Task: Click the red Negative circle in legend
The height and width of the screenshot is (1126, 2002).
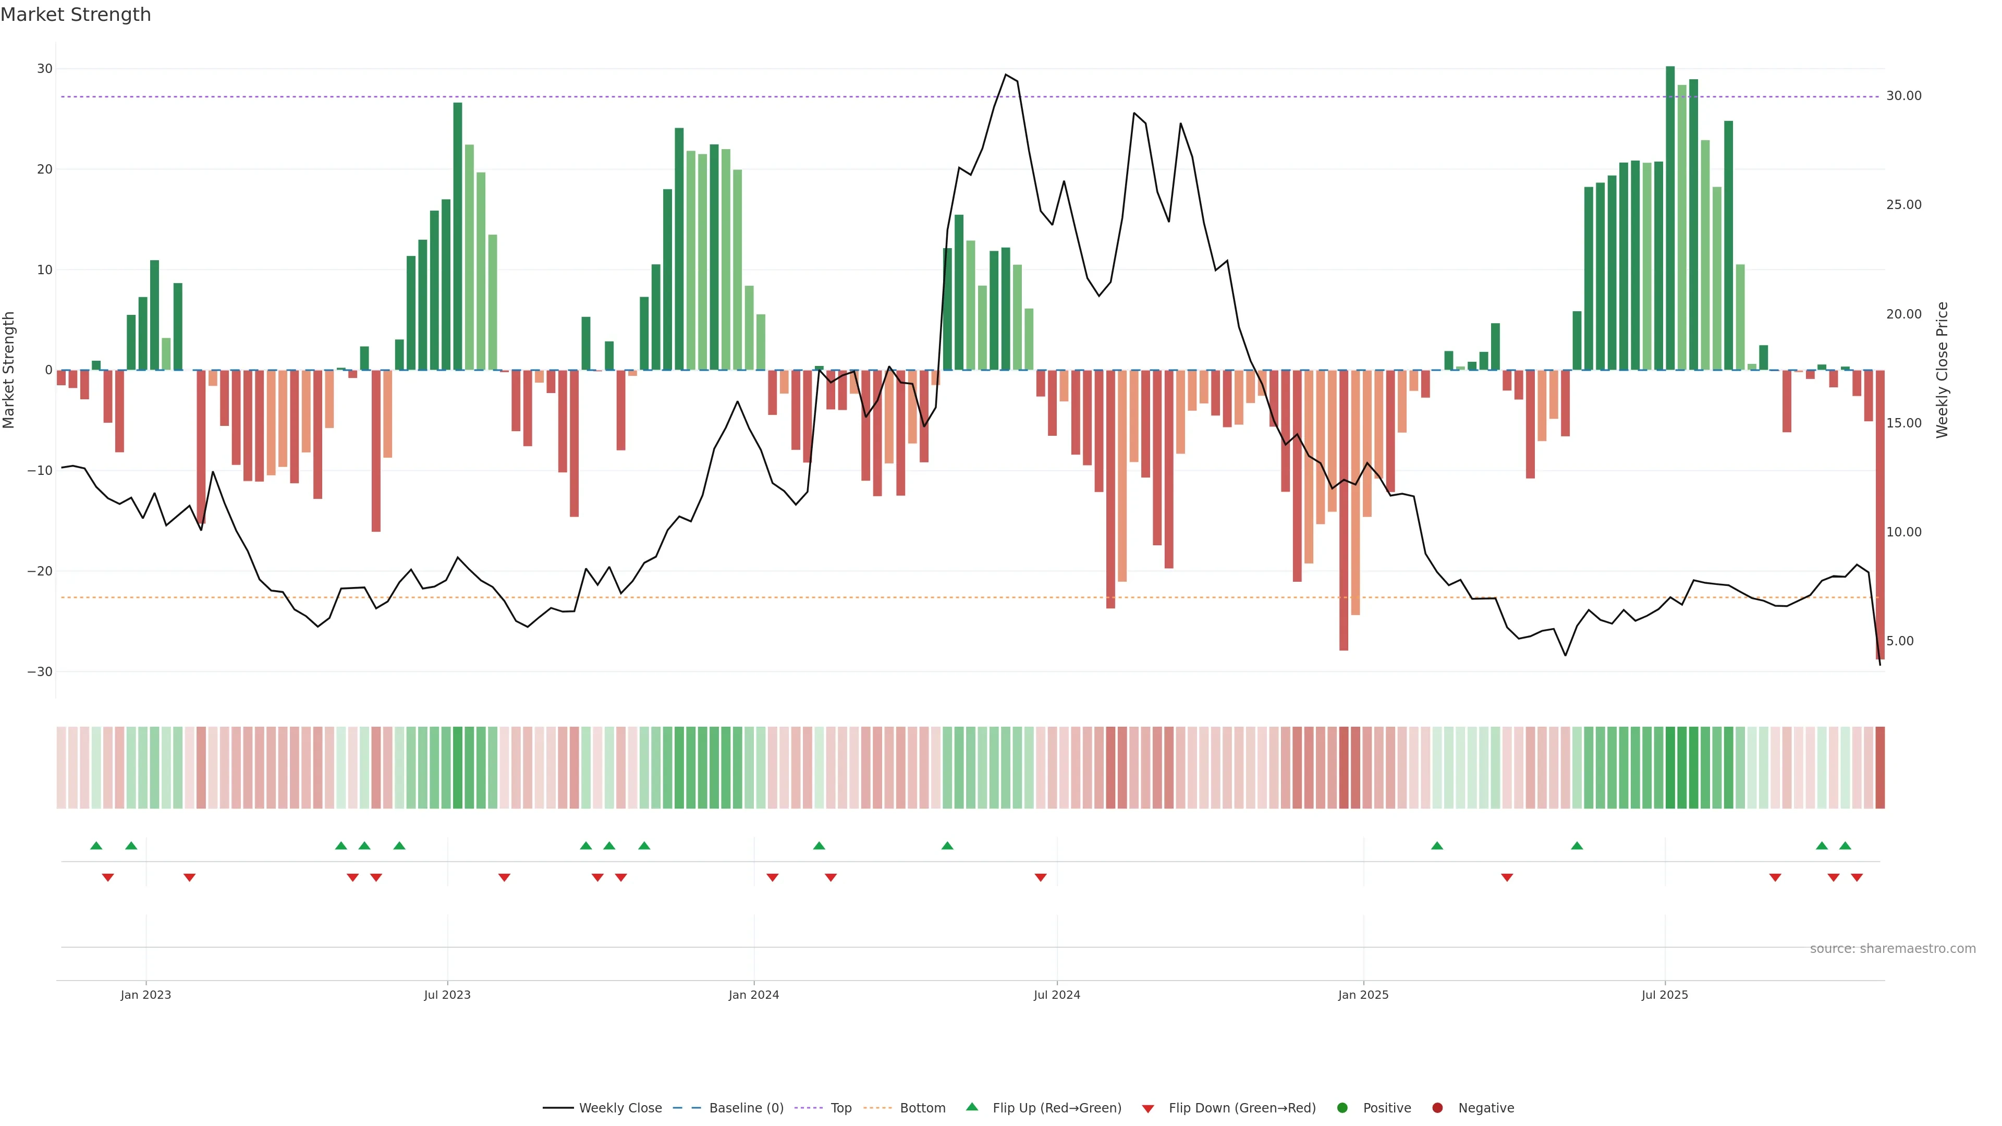Action: click(x=1437, y=1108)
